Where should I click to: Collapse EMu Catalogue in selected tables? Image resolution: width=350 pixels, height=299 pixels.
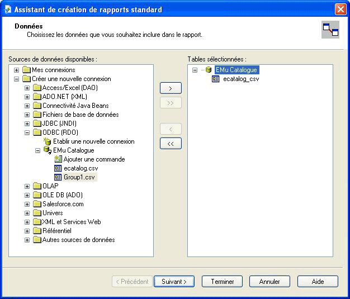pyautogui.click(x=195, y=70)
